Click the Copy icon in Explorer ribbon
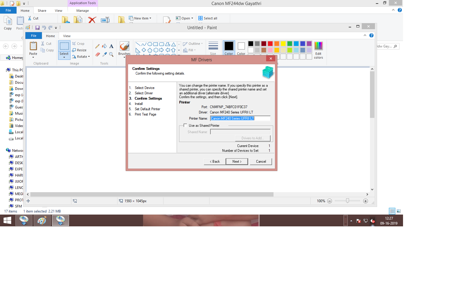 point(8,21)
